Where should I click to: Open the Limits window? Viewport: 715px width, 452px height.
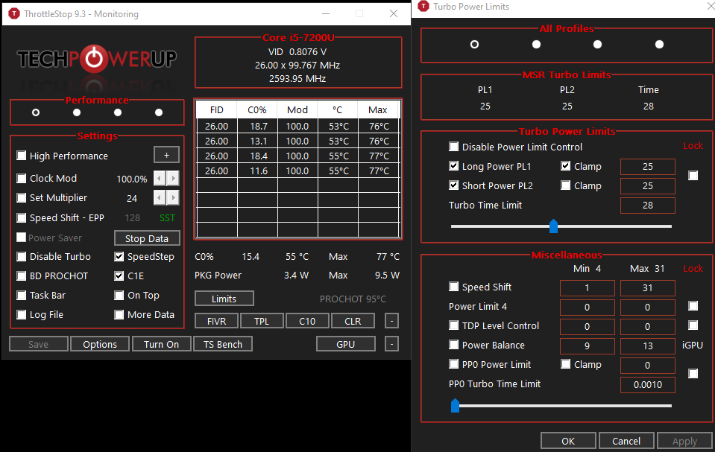click(224, 299)
